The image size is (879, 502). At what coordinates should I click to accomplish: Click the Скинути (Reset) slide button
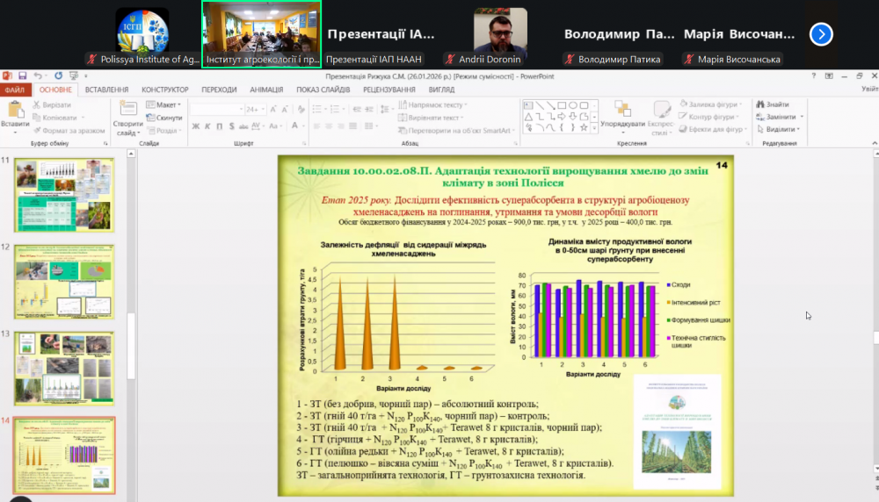[x=164, y=118]
